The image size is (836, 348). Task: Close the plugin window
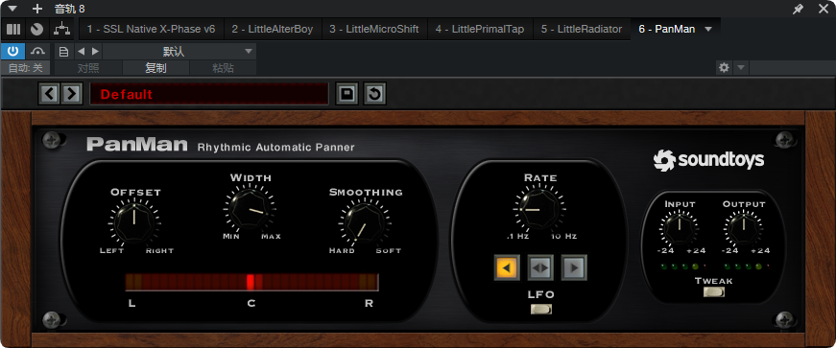coord(824,9)
